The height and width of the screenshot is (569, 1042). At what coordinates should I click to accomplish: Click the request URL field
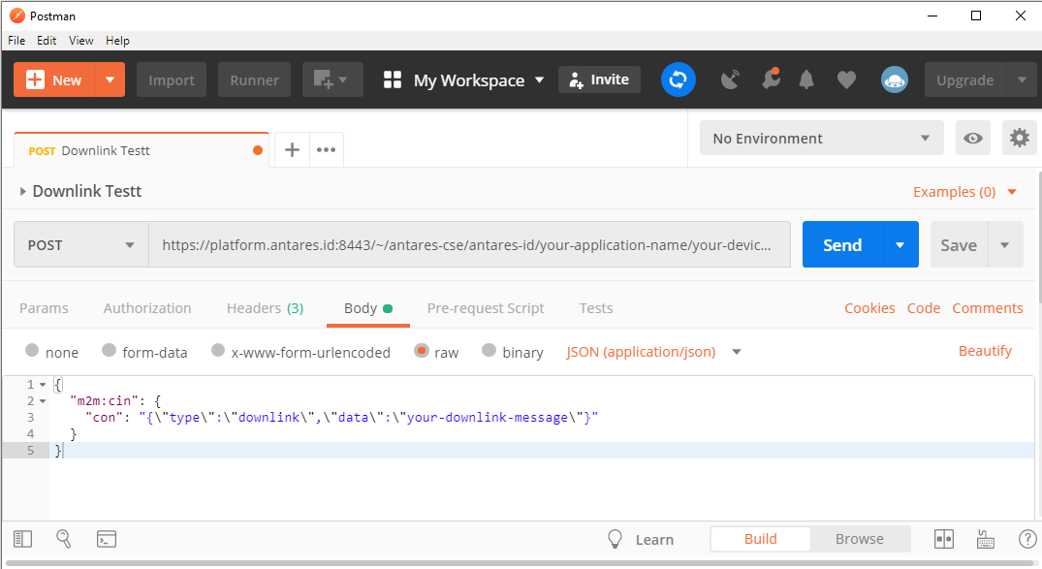(x=469, y=245)
